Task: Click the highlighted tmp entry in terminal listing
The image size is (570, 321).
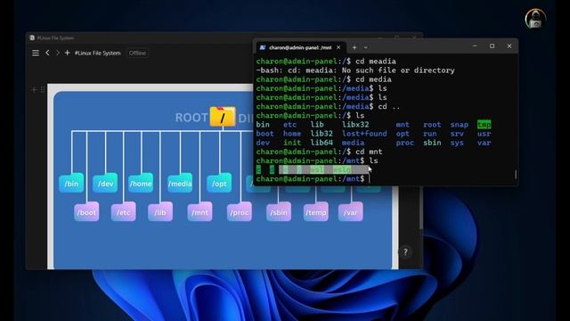Action: (484, 125)
